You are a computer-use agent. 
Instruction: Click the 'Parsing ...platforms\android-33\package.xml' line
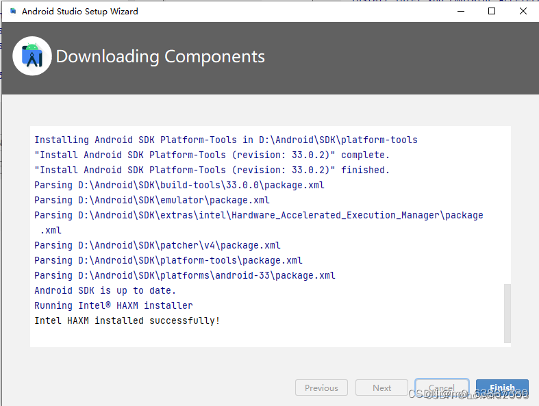coord(185,276)
